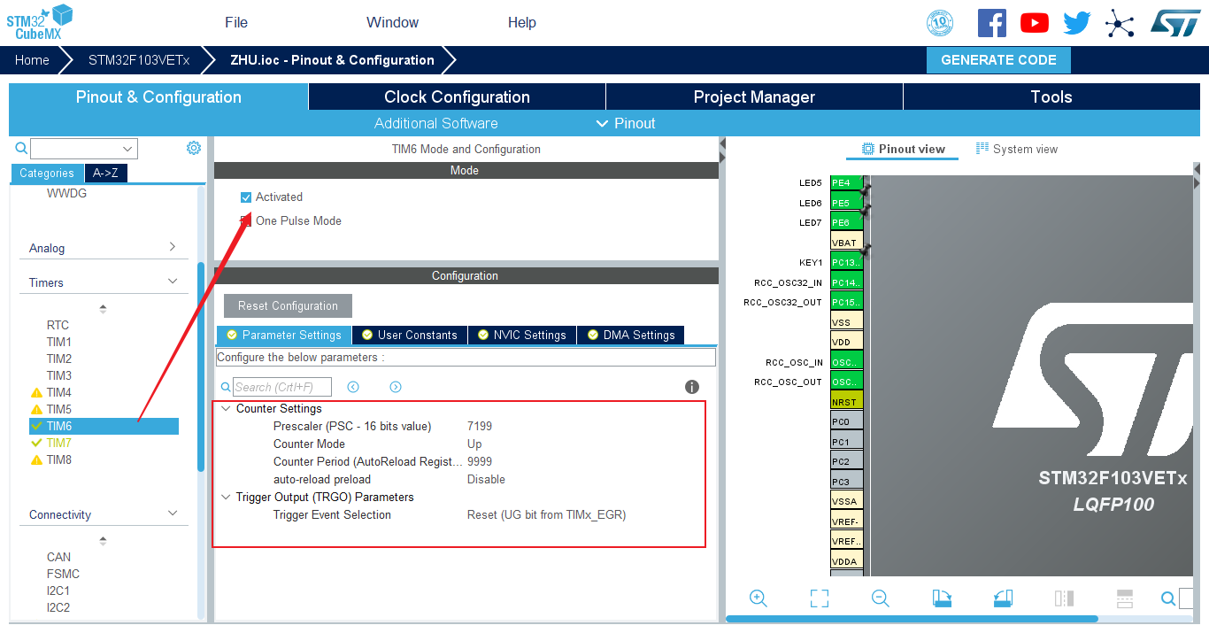The width and height of the screenshot is (1209, 633).
Task: Click the Connectivity list sort arrows
Action: (103, 541)
